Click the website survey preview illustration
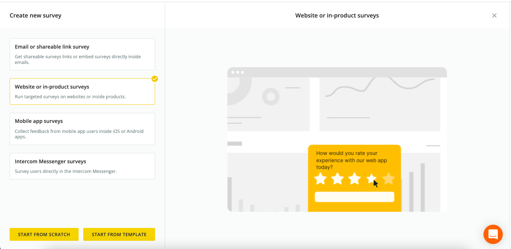The image size is (511, 249). (x=337, y=139)
